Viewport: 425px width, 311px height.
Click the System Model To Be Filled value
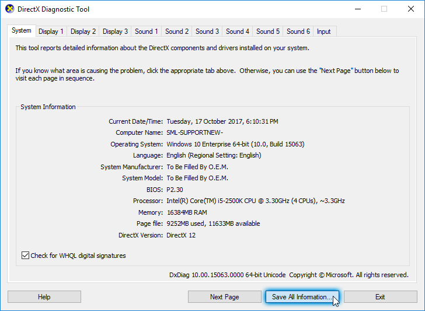[x=197, y=179]
